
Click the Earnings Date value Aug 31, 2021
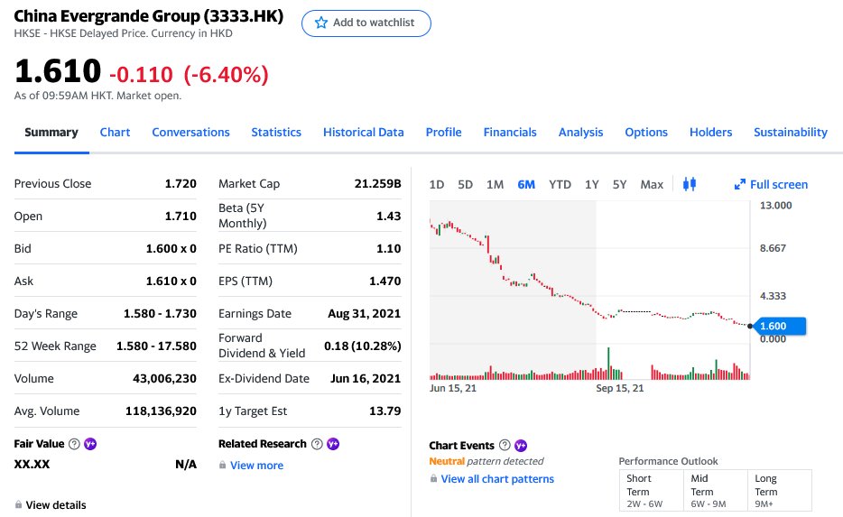click(x=365, y=314)
